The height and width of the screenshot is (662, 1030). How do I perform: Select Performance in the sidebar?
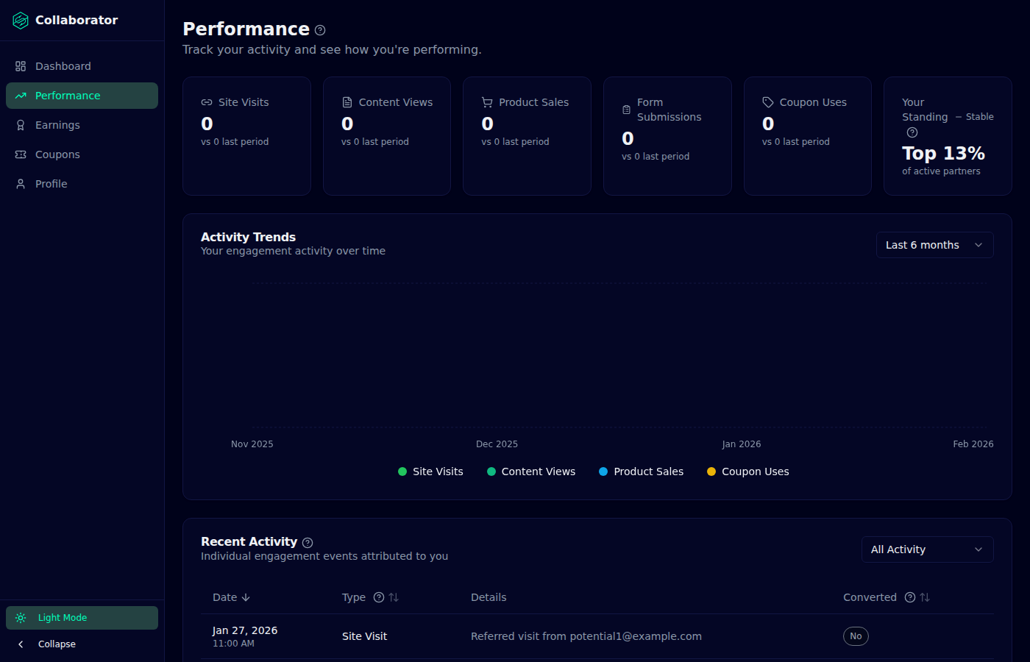tap(82, 96)
